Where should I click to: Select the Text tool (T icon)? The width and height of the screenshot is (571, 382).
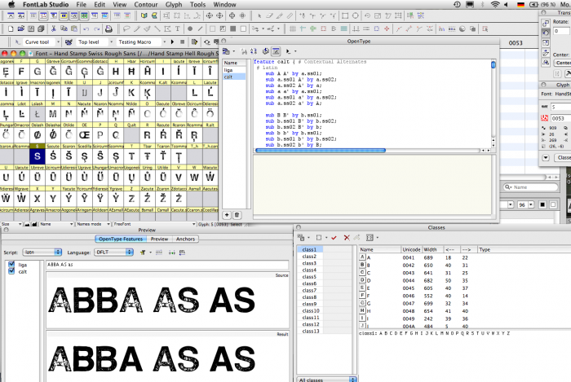[178, 29]
